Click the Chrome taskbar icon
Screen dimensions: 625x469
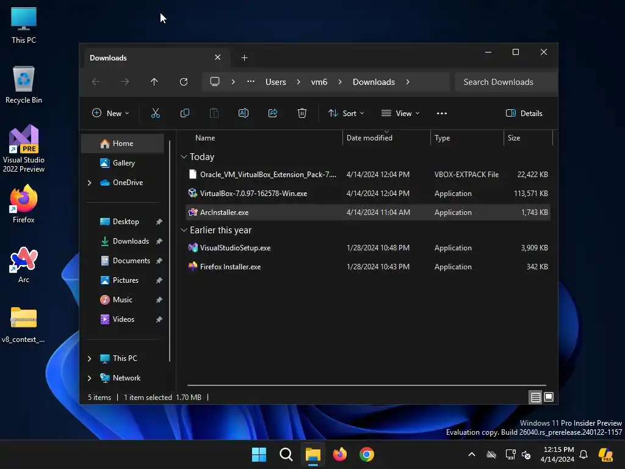pyautogui.click(x=367, y=454)
